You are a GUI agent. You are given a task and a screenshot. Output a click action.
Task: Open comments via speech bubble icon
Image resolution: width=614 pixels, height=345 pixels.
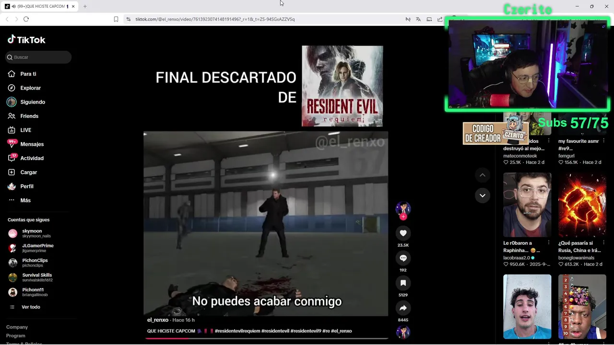403,258
